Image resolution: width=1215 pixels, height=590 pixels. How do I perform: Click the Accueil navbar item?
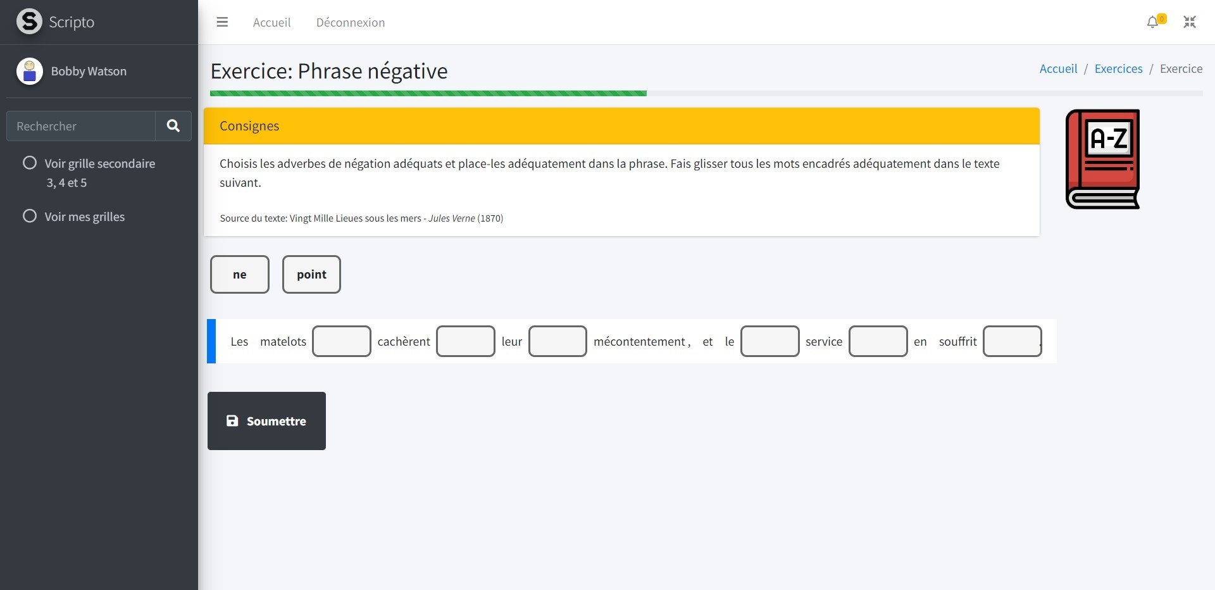(x=271, y=22)
